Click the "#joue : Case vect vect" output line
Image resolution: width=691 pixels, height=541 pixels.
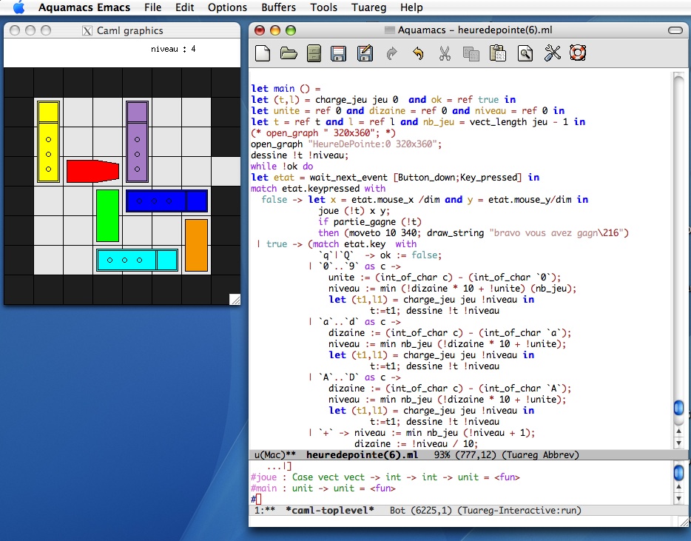click(x=385, y=477)
